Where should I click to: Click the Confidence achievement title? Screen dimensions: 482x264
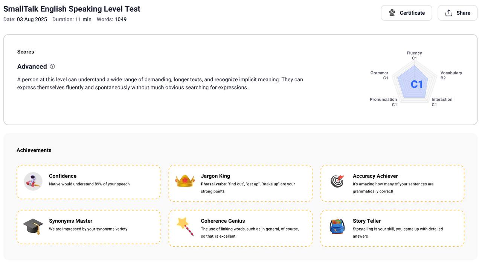pos(63,176)
